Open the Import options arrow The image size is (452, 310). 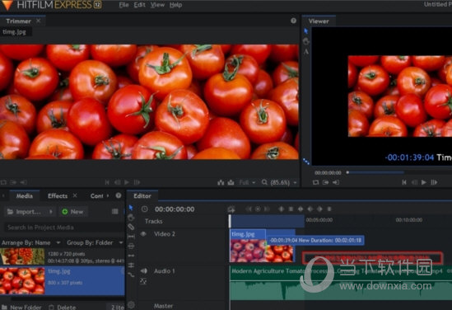pyautogui.click(x=51, y=212)
